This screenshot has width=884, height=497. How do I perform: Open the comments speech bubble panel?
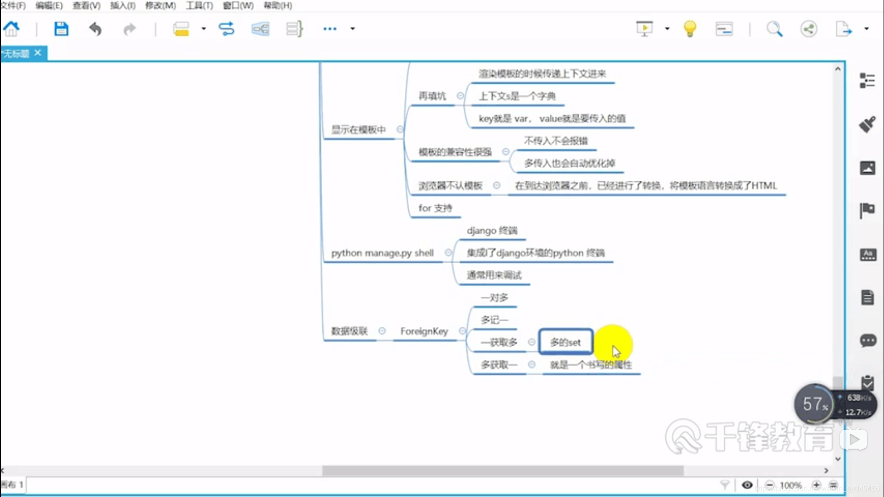point(868,341)
